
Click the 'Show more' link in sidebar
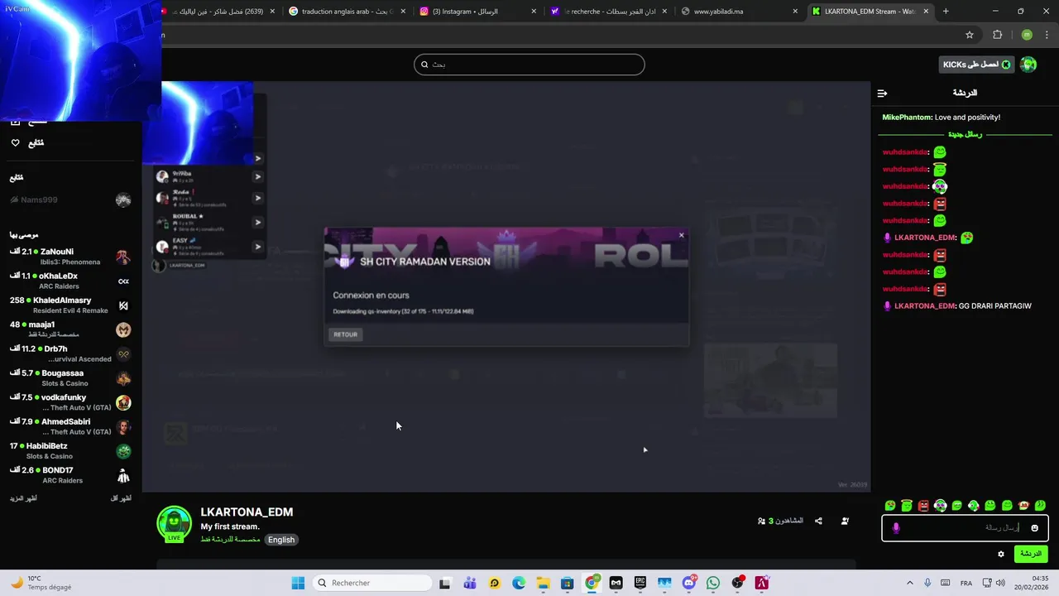click(23, 498)
